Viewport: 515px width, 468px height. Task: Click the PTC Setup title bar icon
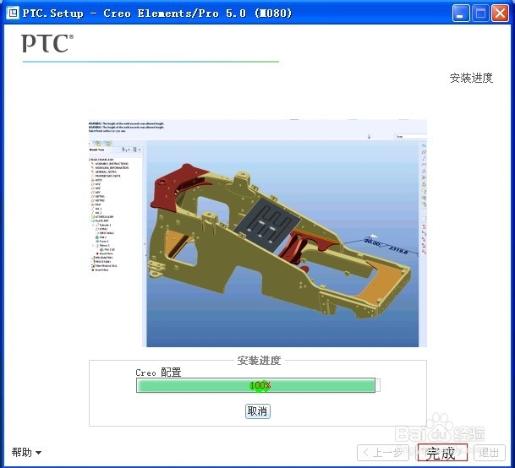[x=13, y=13]
